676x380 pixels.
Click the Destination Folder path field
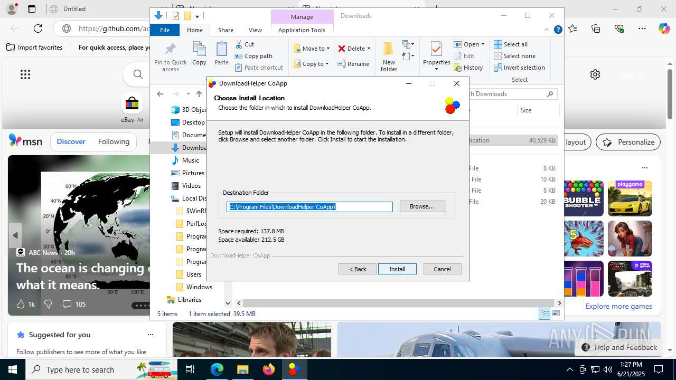coord(309,207)
